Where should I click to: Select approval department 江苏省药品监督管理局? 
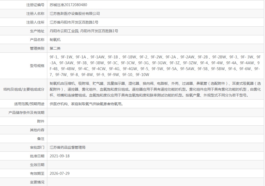coord(67,147)
